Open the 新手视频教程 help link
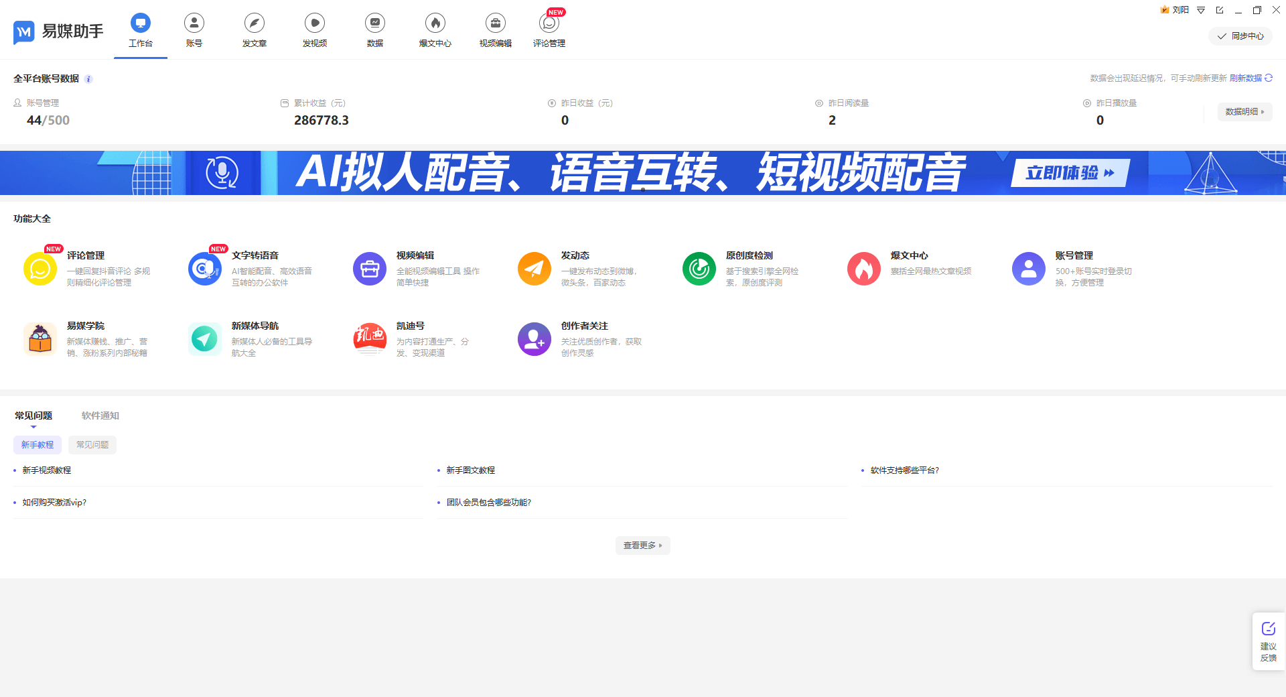Screen dimensions: 1286x697 tap(47, 470)
